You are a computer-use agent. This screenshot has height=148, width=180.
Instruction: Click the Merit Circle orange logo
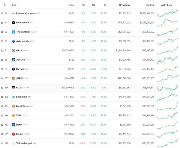(13, 106)
